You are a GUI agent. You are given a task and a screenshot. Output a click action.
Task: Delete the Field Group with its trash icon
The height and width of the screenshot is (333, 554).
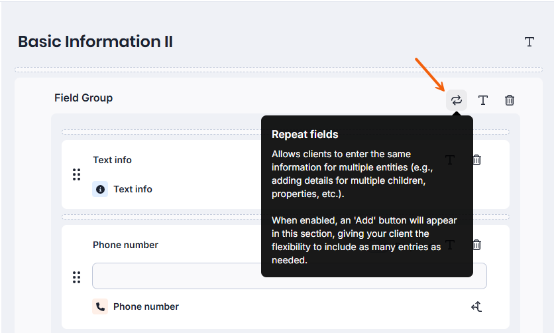coord(510,100)
